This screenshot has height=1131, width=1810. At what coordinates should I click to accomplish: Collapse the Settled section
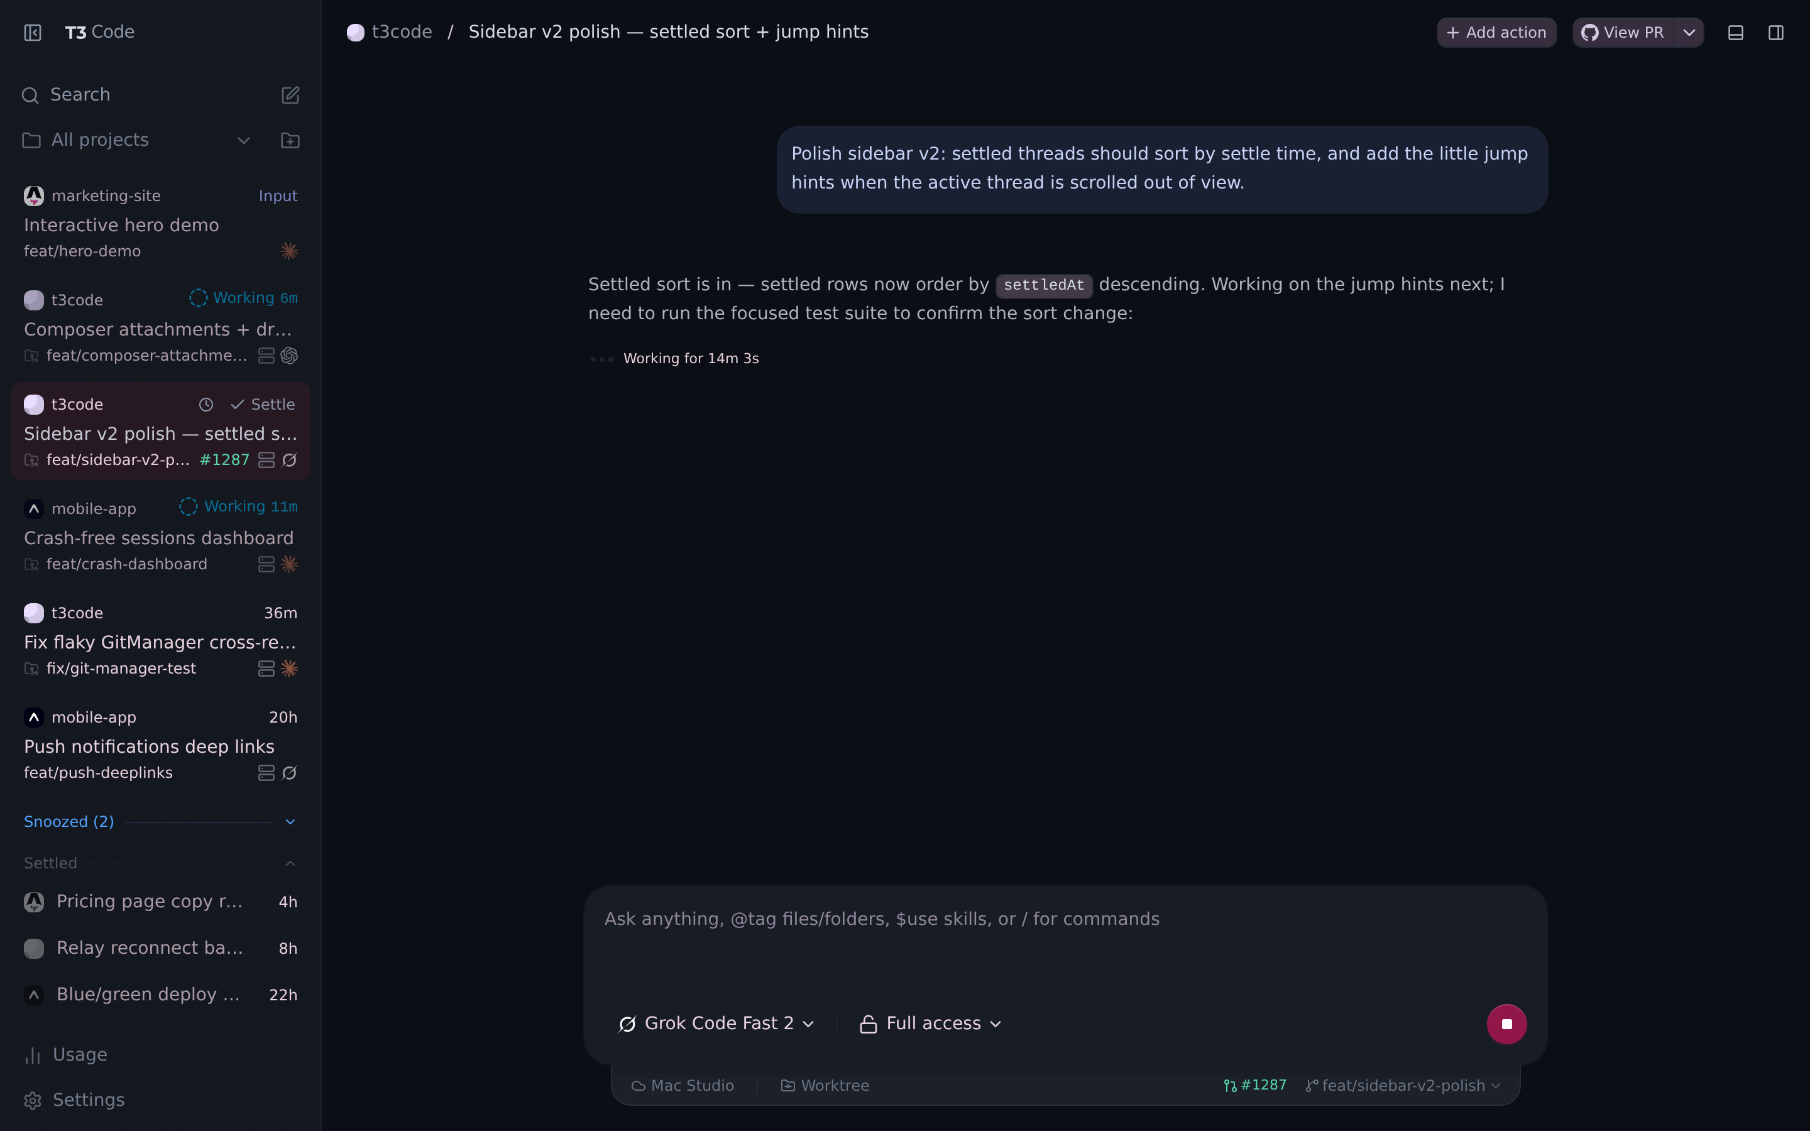pyautogui.click(x=290, y=863)
